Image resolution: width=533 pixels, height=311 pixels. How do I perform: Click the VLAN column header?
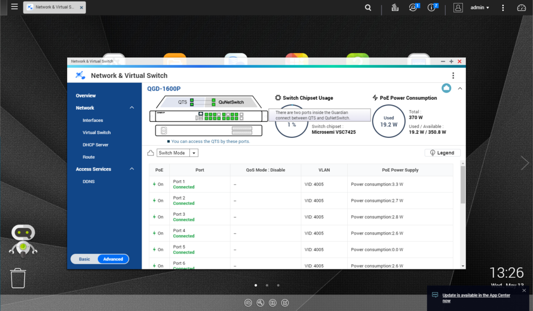point(324,170)
